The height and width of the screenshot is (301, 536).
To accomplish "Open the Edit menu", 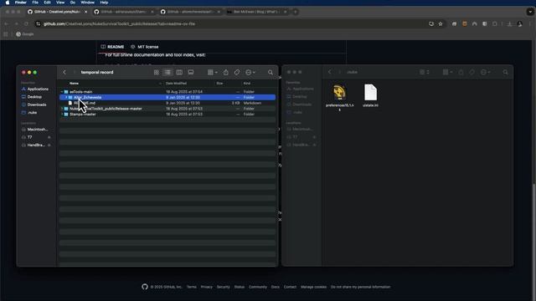I will pos(47,3).
